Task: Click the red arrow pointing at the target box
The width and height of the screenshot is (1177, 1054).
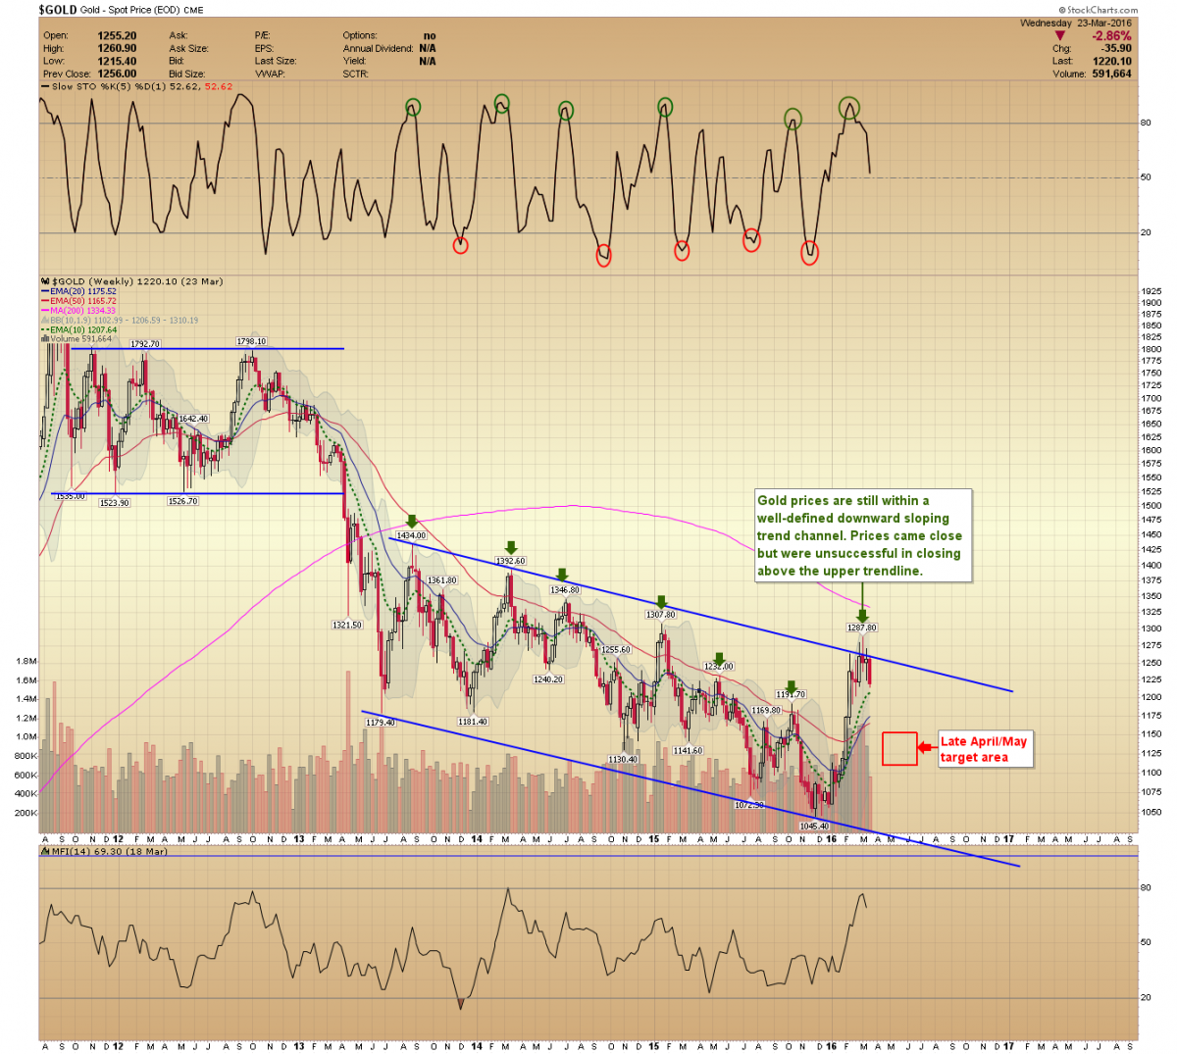Action: click(x=925, y=748)
